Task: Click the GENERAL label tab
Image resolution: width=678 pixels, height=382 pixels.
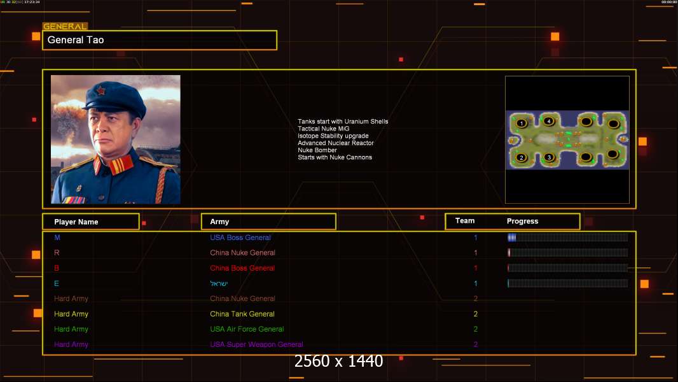Action: [x=66, y=26]
